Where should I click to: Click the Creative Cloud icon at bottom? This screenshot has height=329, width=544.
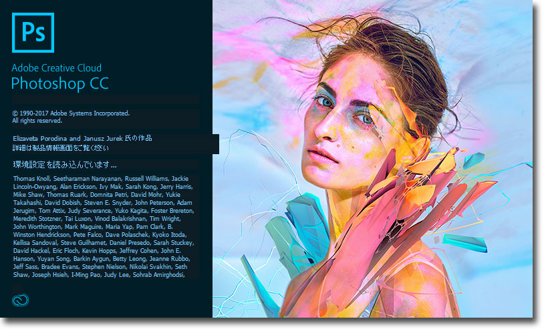point(21,300)
